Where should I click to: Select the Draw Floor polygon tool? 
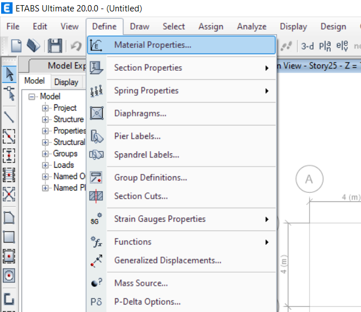click(9, 217)
